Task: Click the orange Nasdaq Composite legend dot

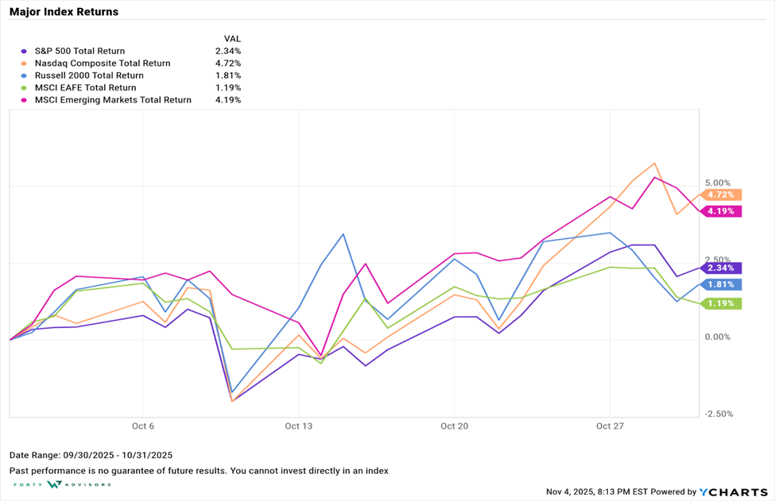Action: click(26, 64)
